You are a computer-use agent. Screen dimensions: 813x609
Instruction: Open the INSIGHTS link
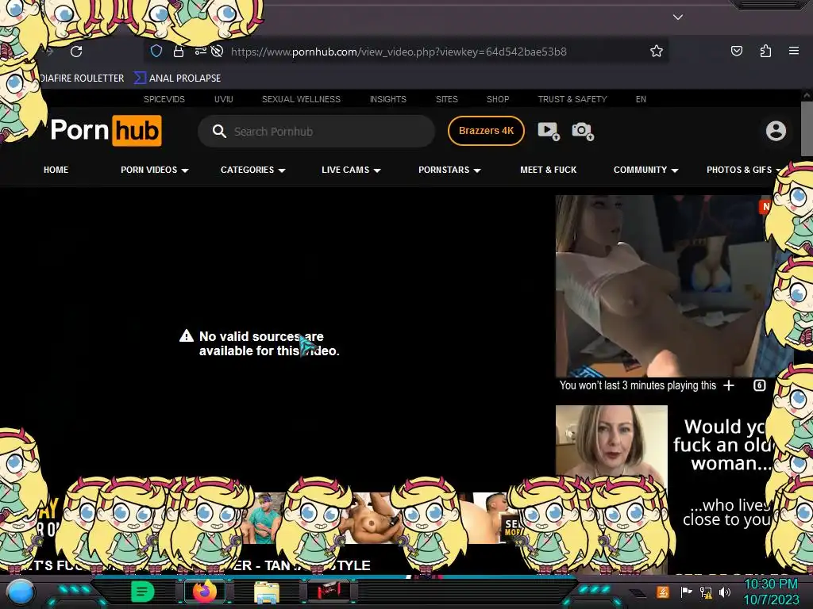pyautogui.click(x=387, y=99)
